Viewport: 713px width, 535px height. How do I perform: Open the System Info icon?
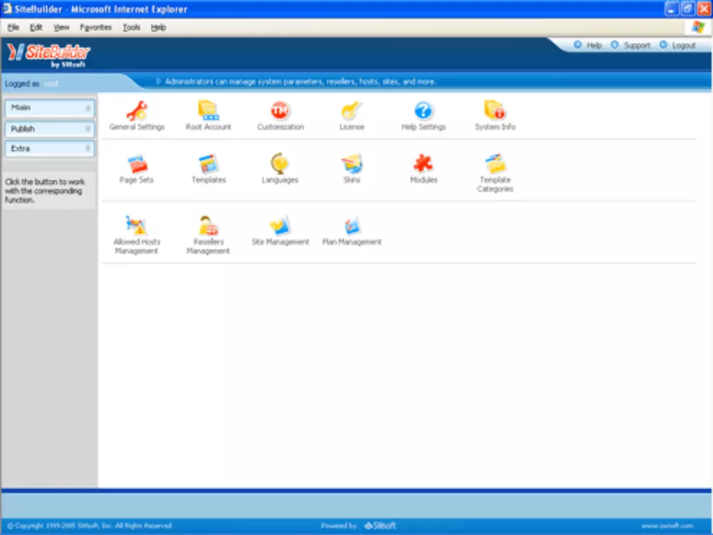coord(494,110)
